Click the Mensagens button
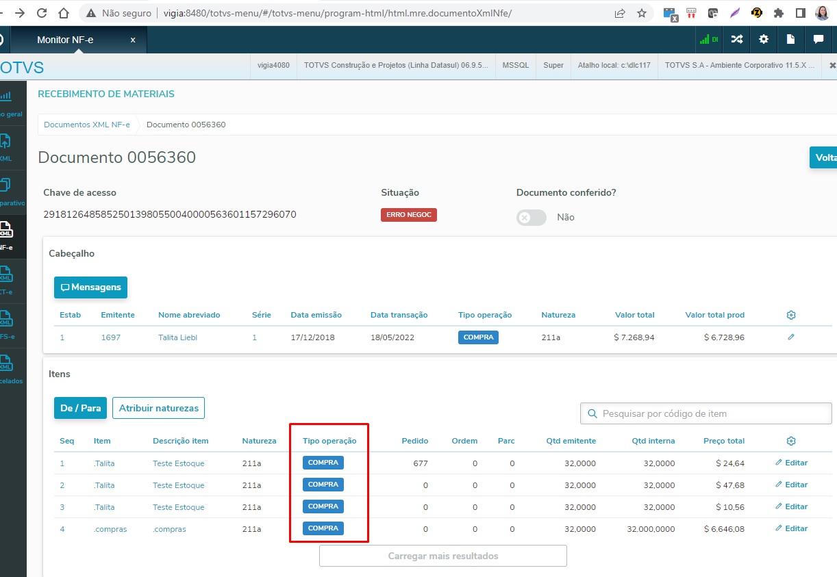Screen dimensions: 837x577 pos(90,287)
